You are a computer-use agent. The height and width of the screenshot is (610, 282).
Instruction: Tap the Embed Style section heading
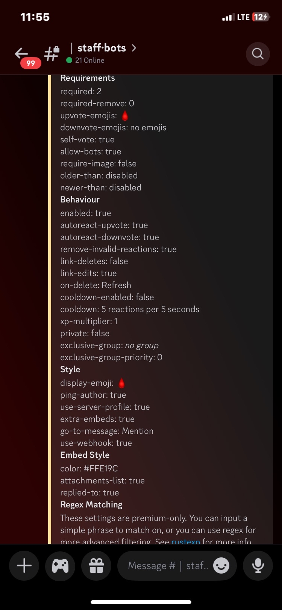click(x=85, y=455)
